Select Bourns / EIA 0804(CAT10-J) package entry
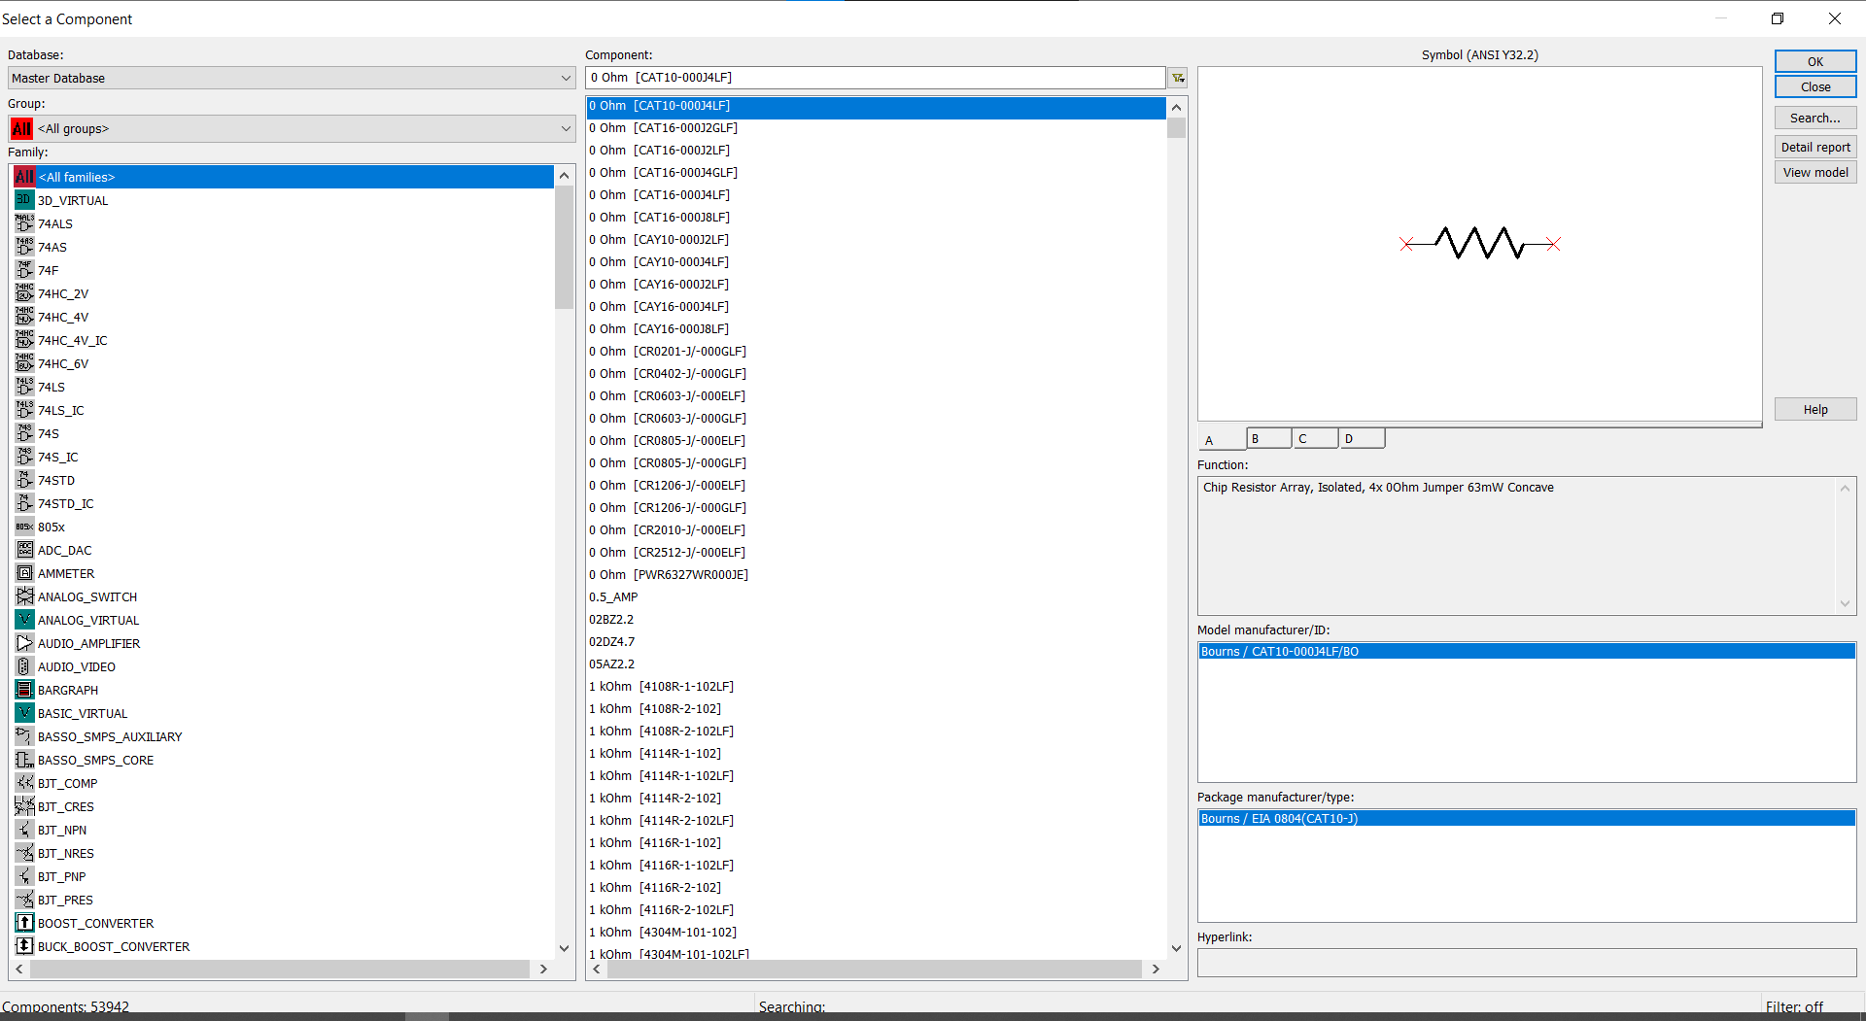The image size is (1866, 1021). [1527, 819]
